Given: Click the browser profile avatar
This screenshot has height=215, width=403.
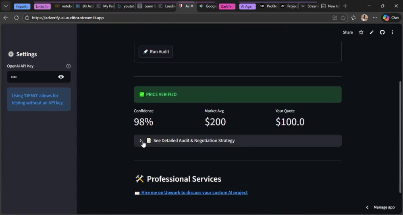Looking at the screenshot, I should [364, 18].
